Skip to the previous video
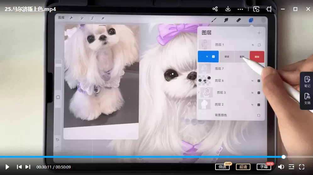The image size is (313, 175). click(20, 167)
